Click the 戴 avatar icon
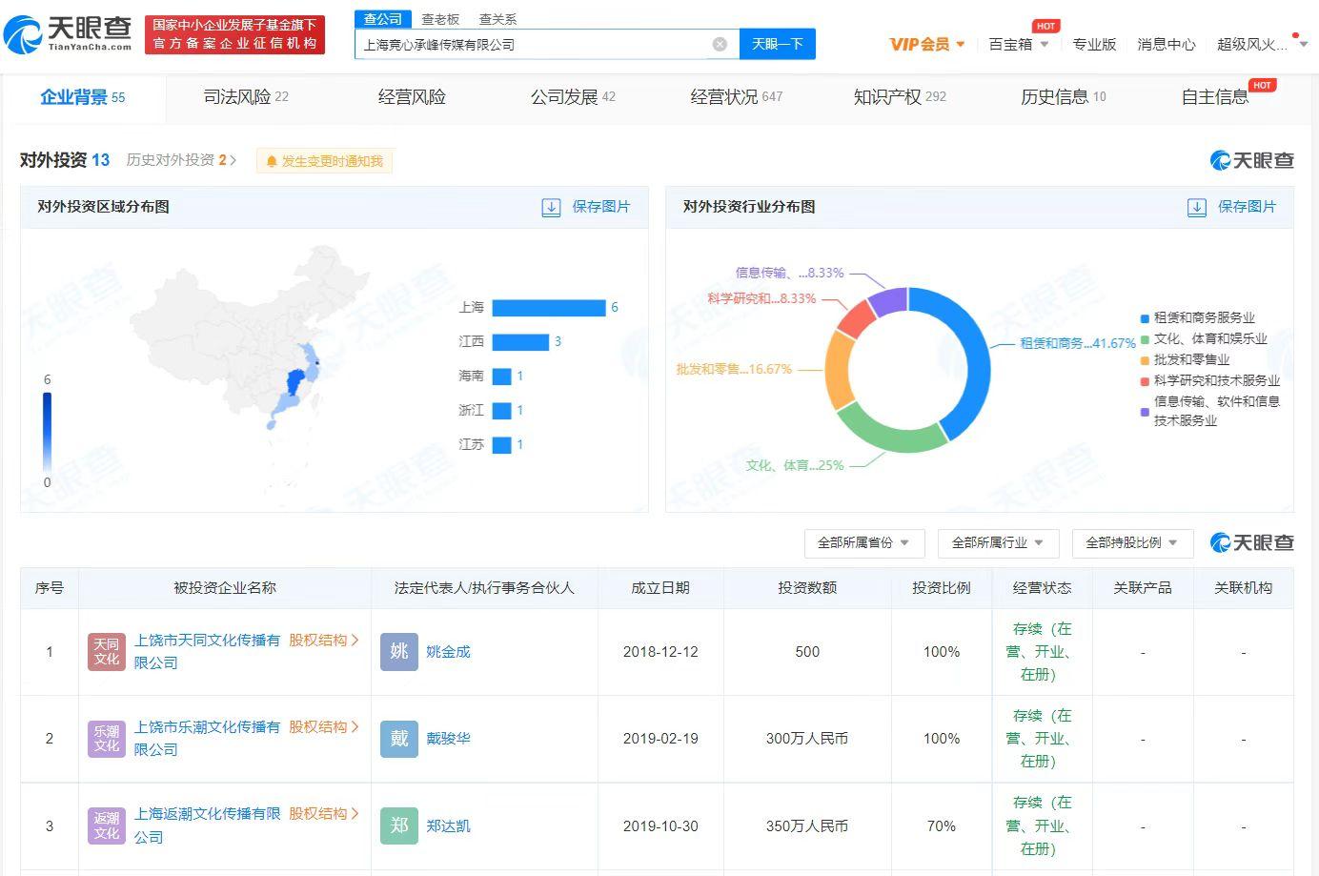 (x=399, y=739)
